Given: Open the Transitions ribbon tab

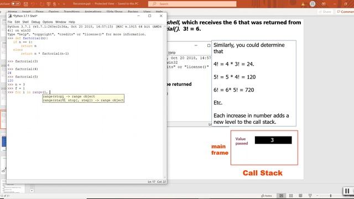Looking at the screenshot, I should pyautogui.click(x=71, y=11).
